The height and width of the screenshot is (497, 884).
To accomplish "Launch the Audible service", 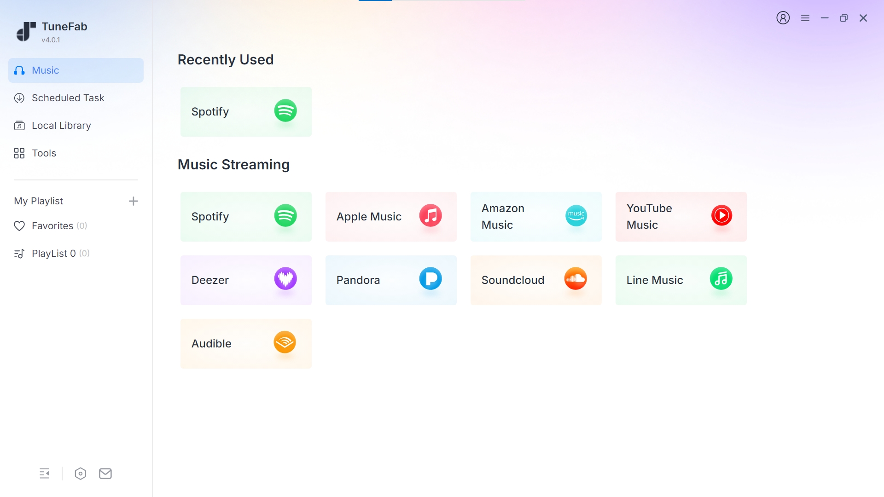I will click(x=246, y=344).
